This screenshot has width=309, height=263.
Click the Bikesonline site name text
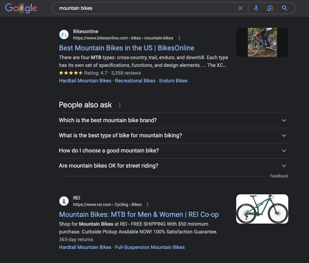coord(85,31)
